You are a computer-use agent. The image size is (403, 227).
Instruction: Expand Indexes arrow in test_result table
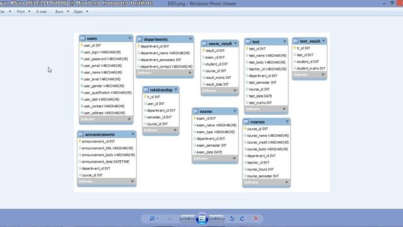click(x=323, y=74)
